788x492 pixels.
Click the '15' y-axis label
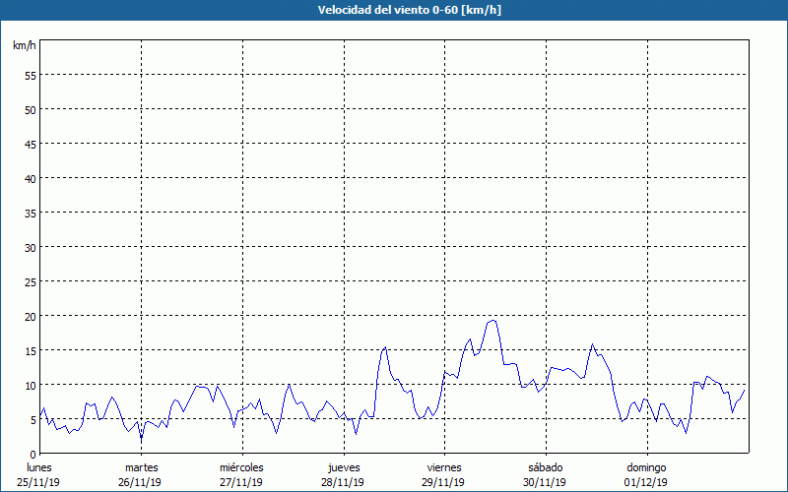31,351
